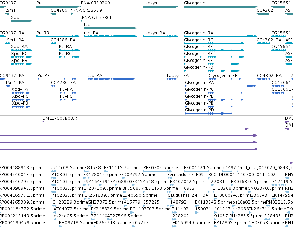The width and height of the screenshot is (293, 228).
Task: Click the Glycogenin-PE protein label
Action: (199, 96)
